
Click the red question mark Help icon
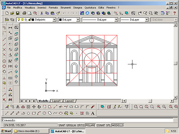(x=175, y=13)
